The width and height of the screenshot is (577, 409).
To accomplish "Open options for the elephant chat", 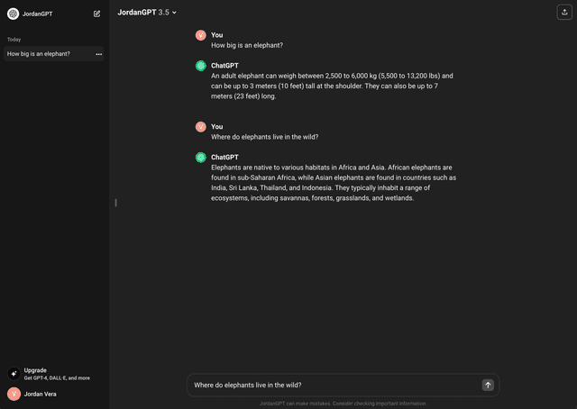I will click(x=99, y=54).
